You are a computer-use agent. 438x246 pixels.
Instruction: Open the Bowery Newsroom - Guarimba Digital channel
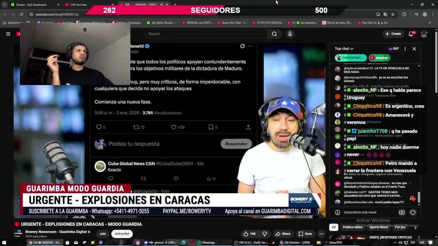tap(56, 232)
